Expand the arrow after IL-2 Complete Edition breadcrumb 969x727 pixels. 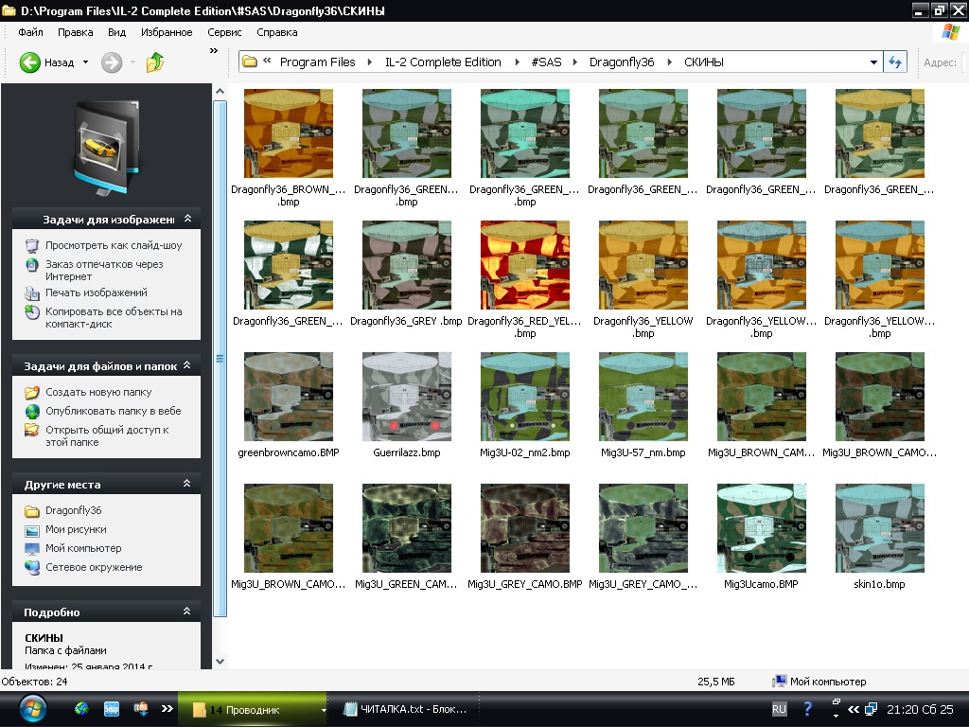point(517,62)
